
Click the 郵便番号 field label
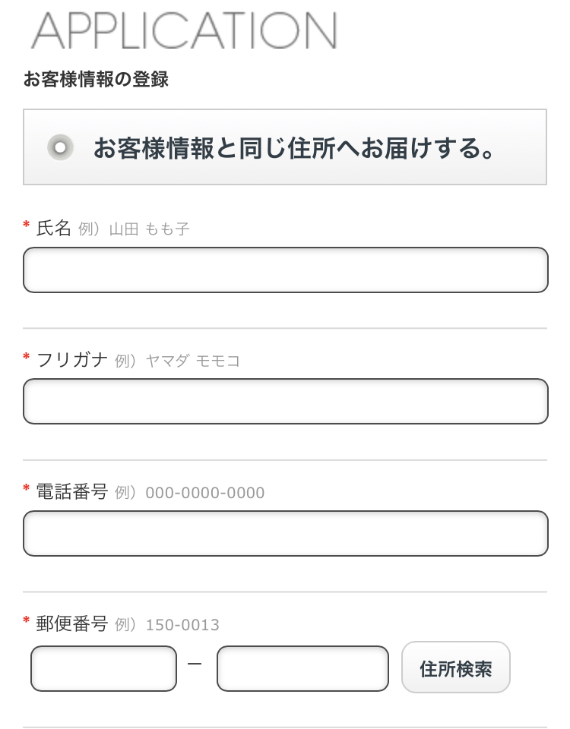click(72, 624)
